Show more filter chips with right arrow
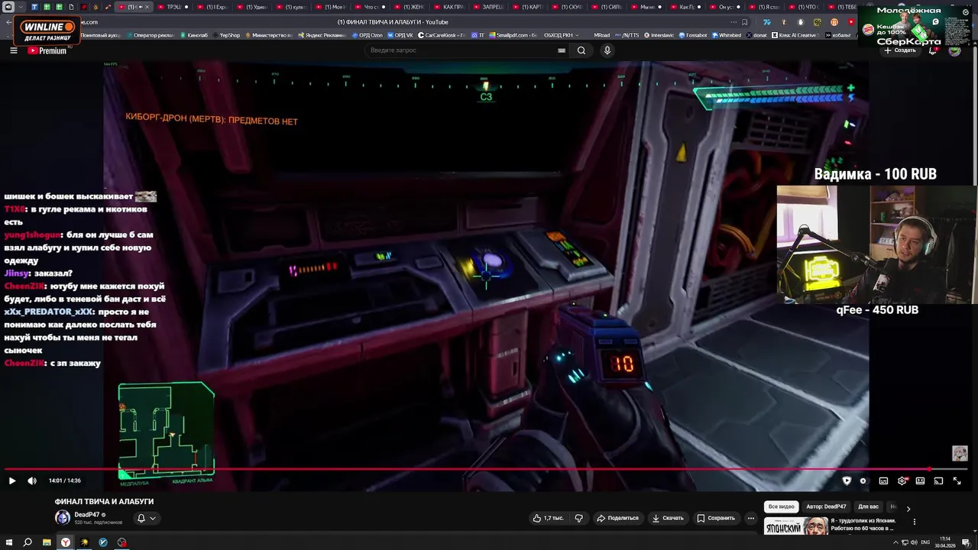978x550 pixels. 908,508
